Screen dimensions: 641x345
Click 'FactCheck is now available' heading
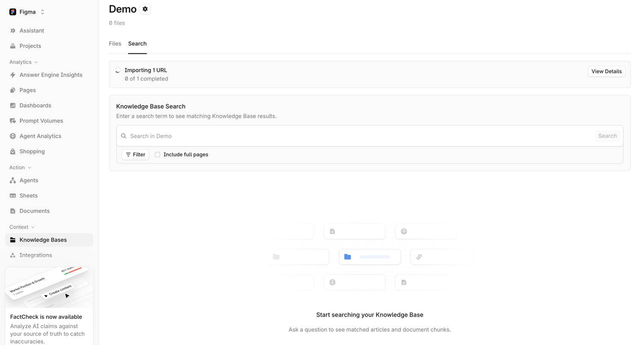coord(46,317)
